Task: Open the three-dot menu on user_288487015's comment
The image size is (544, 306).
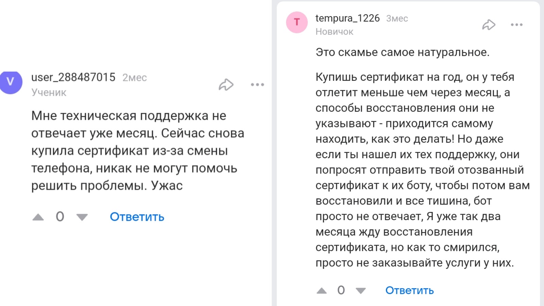Action: tap(257, 85)
